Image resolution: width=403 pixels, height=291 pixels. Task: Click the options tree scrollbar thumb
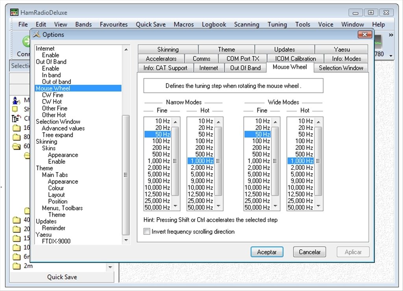[126, 175]
